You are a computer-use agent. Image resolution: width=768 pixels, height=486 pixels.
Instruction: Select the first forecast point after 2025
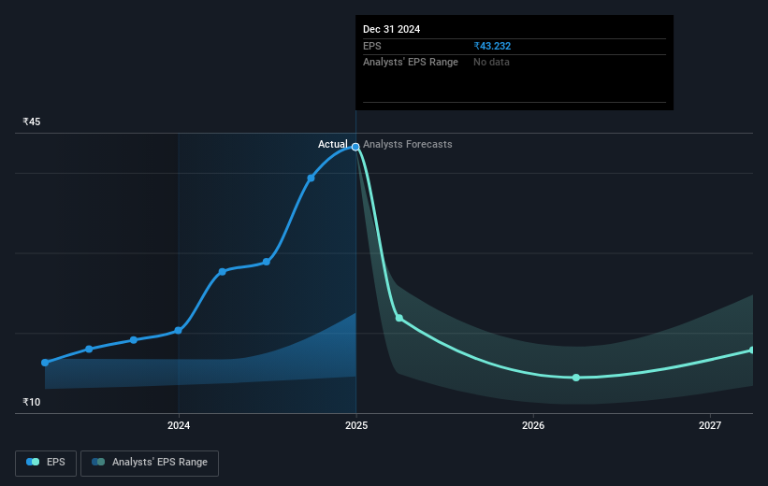point(399,318)
